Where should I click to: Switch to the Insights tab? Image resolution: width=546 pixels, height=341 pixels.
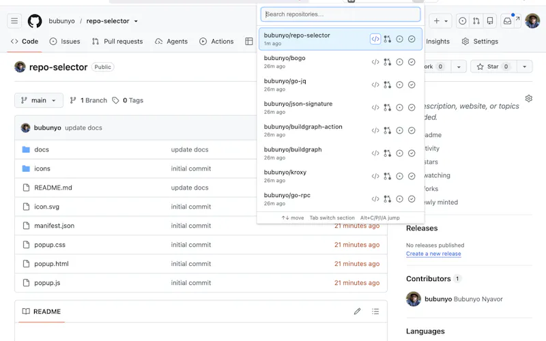click(x=437, y=42)
